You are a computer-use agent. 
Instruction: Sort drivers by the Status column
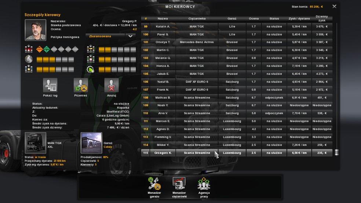click(x=274, y=18)
